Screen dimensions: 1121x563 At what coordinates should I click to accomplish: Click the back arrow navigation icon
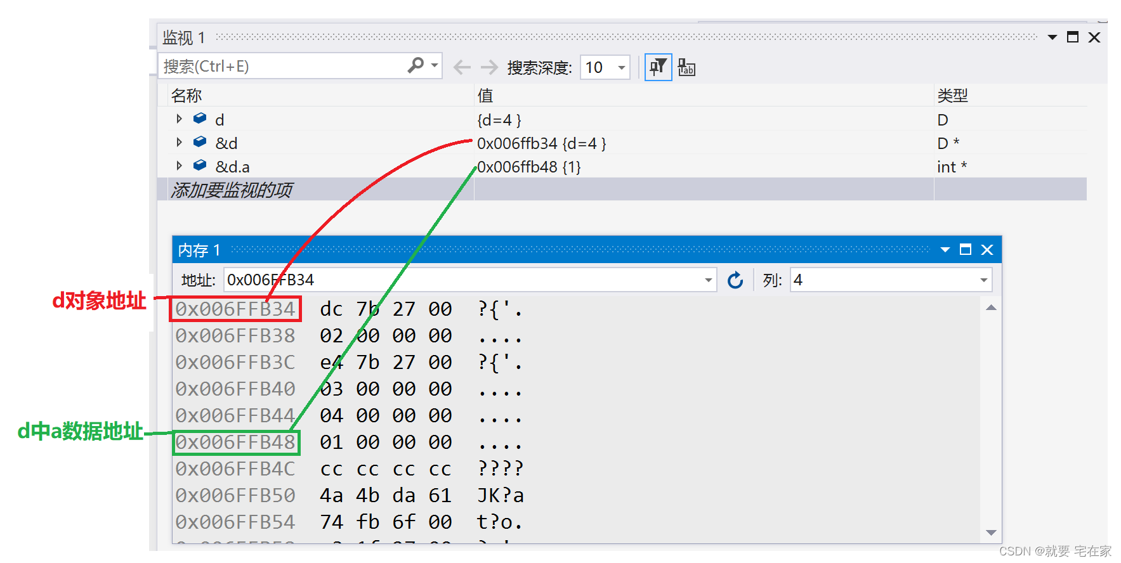coord(462,67)
